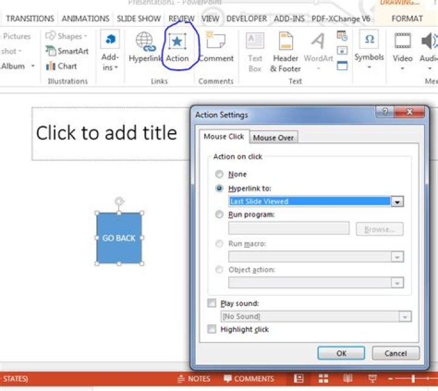Open the SLIDE SHOW ribbon tab
The width and height of the screenshot is (438, 391).
point(139,18)
